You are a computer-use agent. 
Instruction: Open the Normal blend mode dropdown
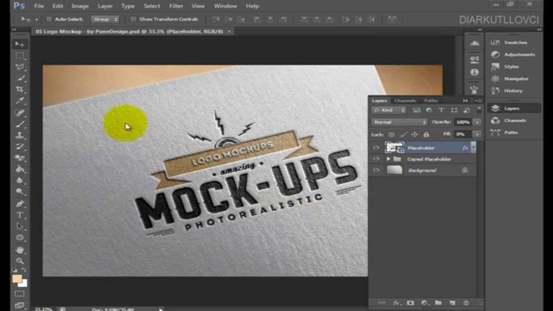400,122
